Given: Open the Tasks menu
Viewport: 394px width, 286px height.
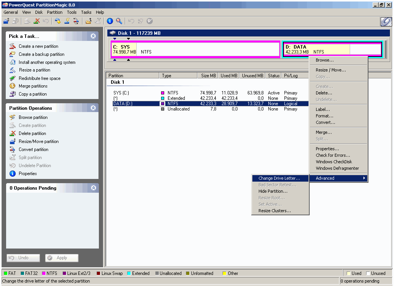Looking at the screenshot, I should pyautogui.click(x=86, y=12).
